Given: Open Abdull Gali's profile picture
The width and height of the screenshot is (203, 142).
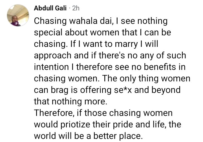Looking at the screenshot, I should coord(18,15).
